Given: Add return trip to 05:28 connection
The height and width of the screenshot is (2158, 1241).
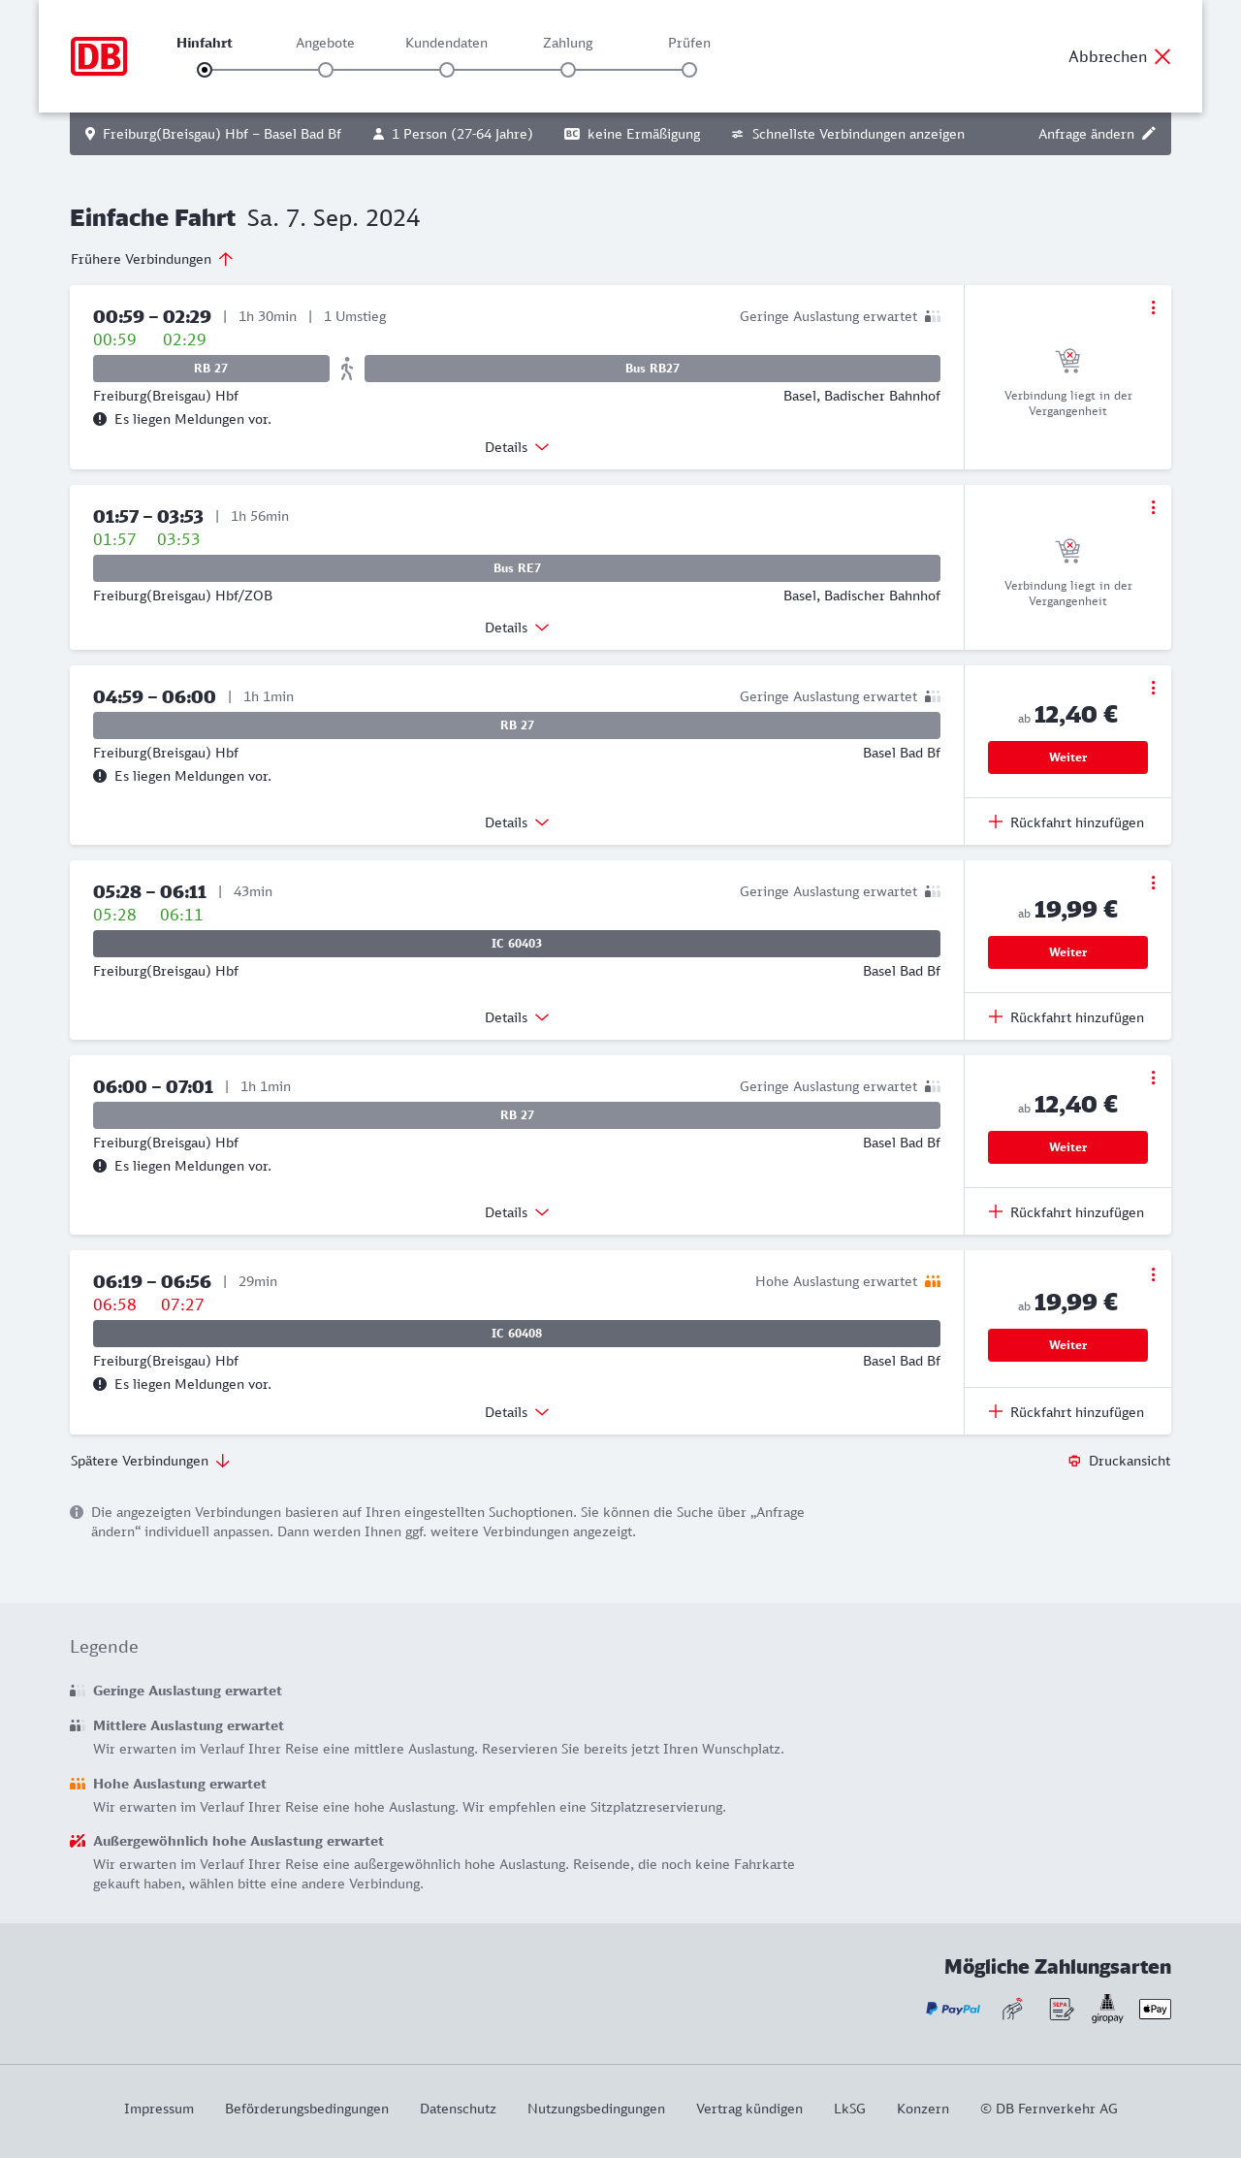Looking at the screenshot, I should pyautogui.click(x=1066, y=1017).
